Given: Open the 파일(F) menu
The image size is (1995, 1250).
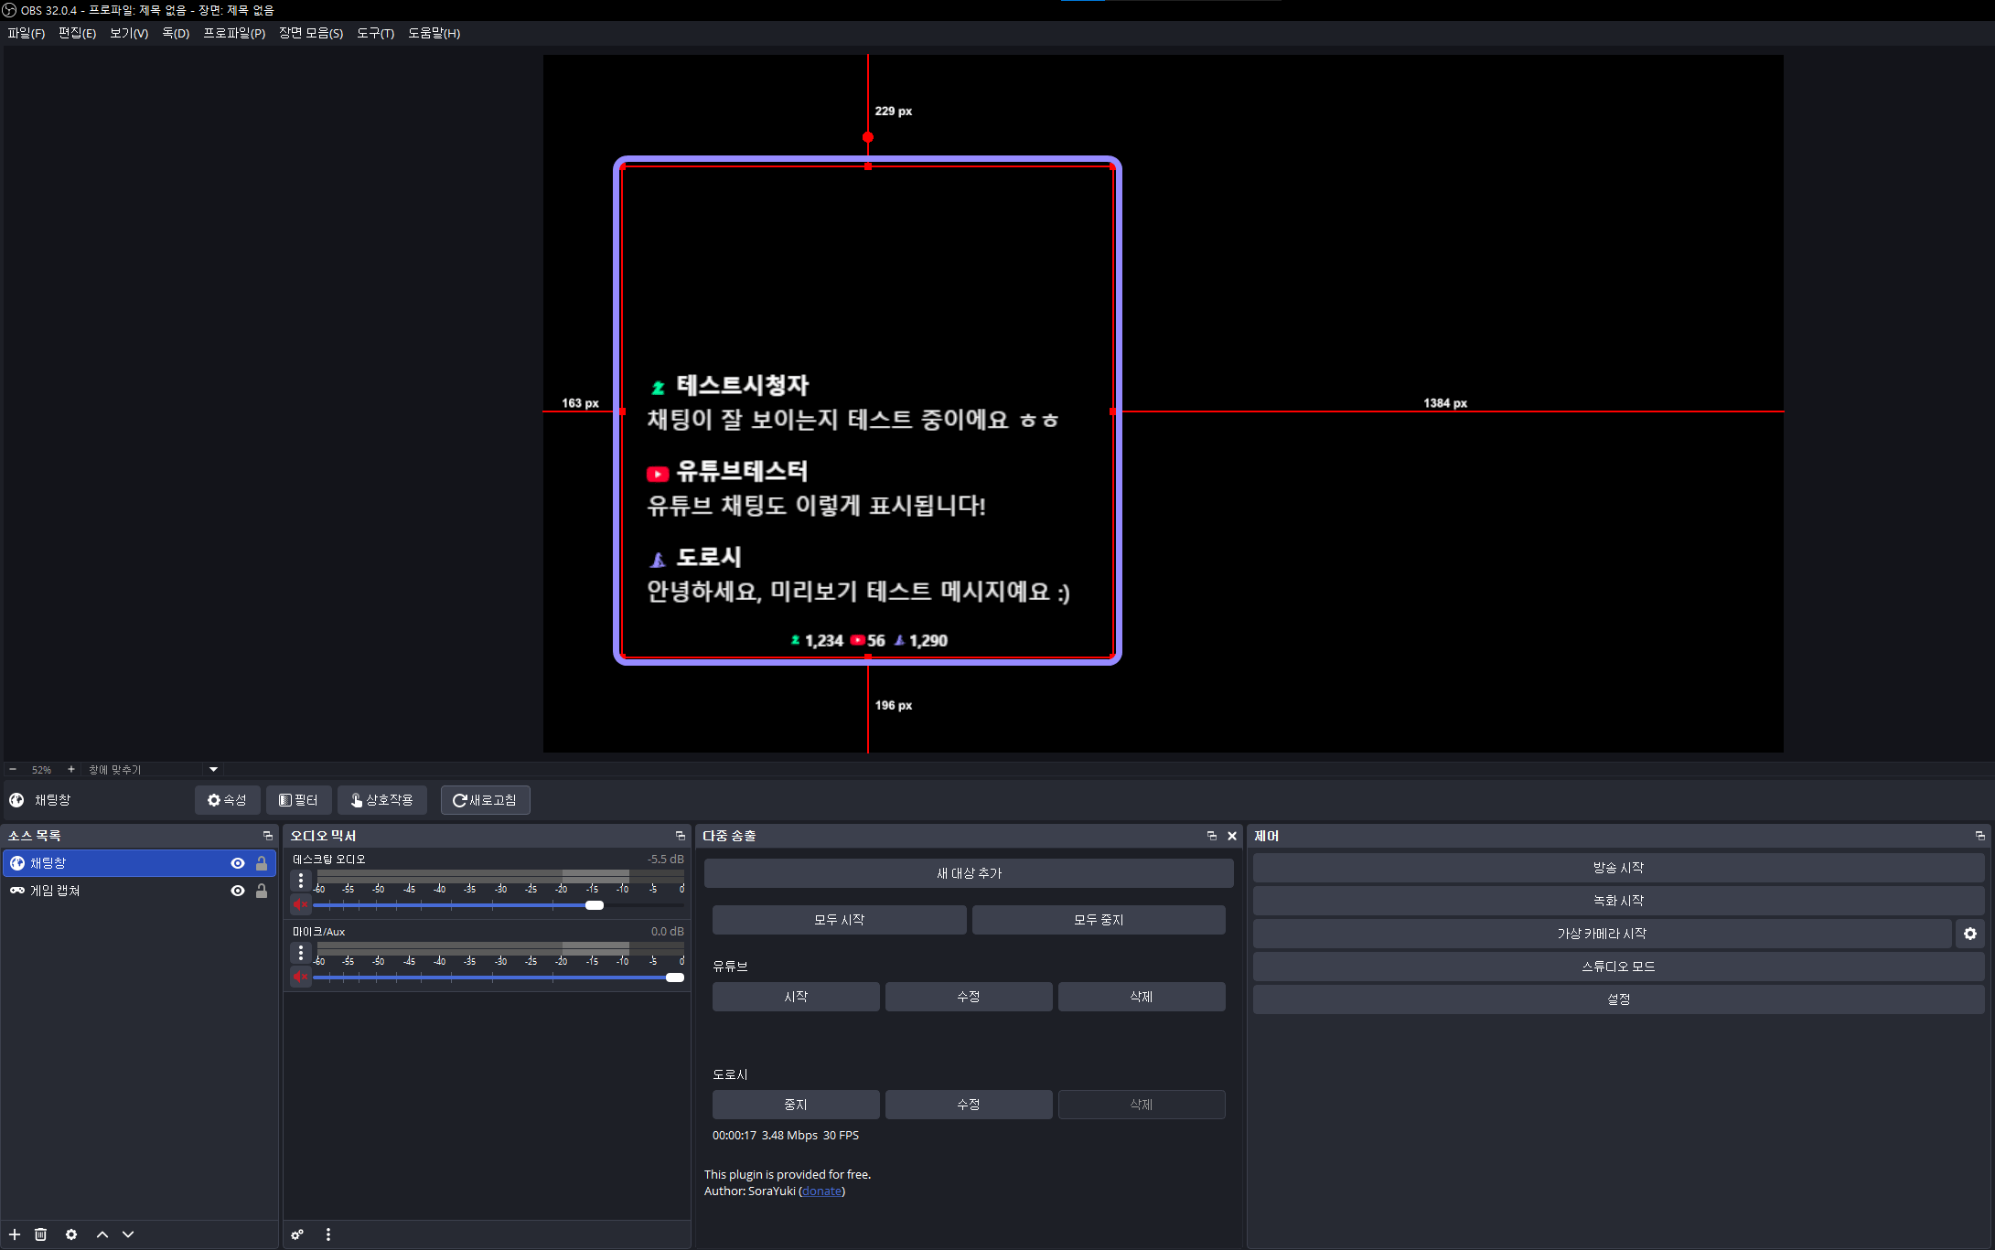Looking at the screenshot, I should point(27,33).
